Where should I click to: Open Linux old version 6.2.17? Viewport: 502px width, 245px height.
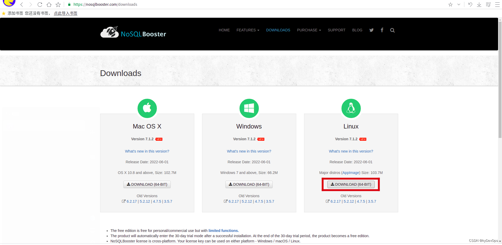point(335,201)
